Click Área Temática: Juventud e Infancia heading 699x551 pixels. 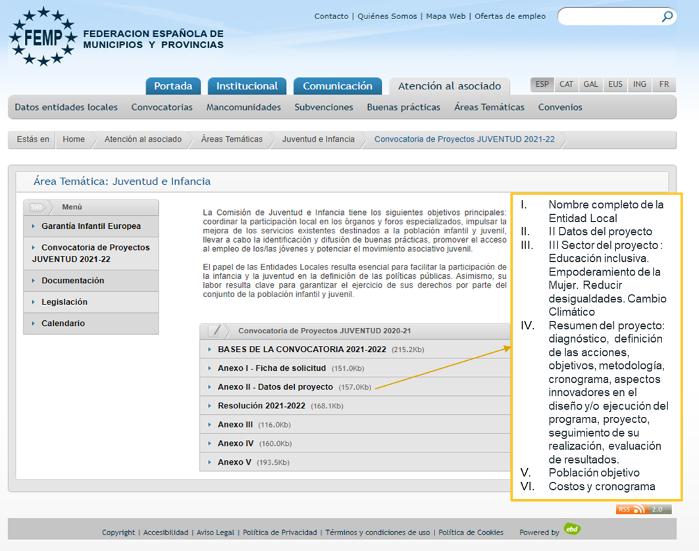pos(122,181)
